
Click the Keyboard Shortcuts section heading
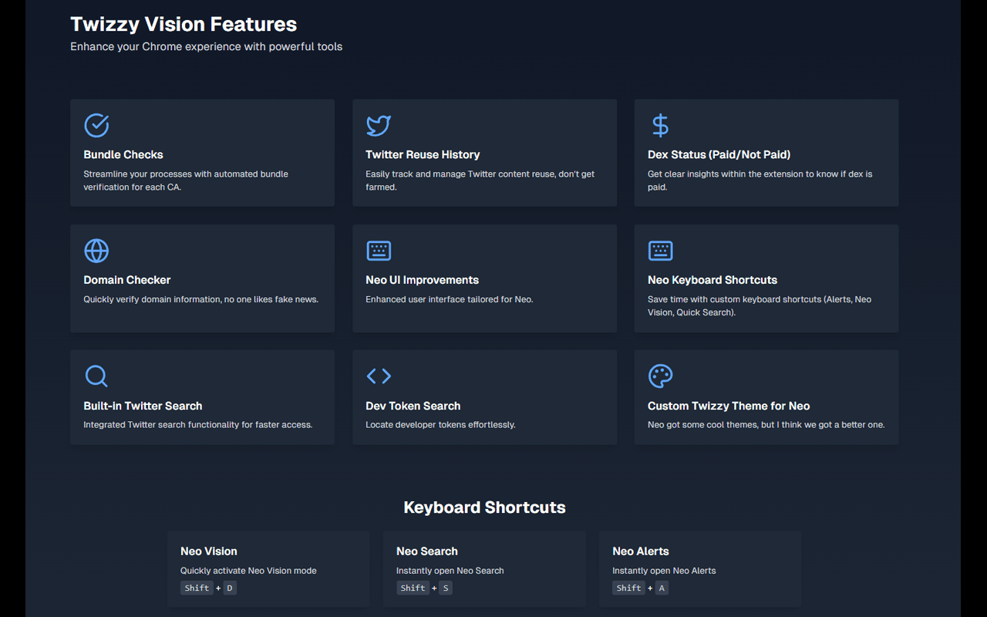point(484,507)
